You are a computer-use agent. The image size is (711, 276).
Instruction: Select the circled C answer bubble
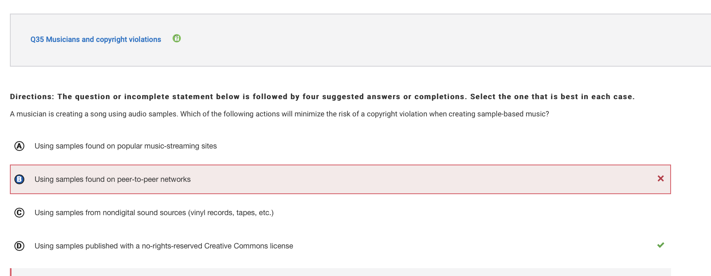pos(19,213)
